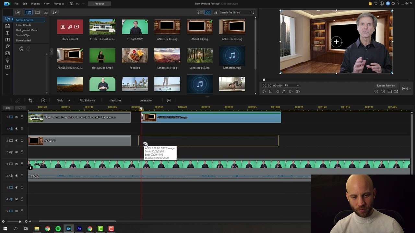This screenshot has width=415, height=233.
Task: Open the 16:9 aspect ratio dropdown
Action: tap(406, 88)
